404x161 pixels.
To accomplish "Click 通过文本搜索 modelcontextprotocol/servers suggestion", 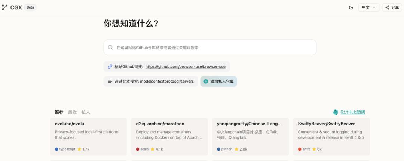I will pos(151,82).
